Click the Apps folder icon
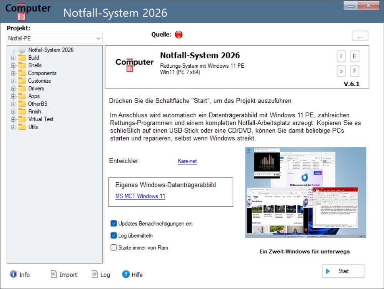The width and height of the screenshot is (384, 289). click(x=22, y=96)
